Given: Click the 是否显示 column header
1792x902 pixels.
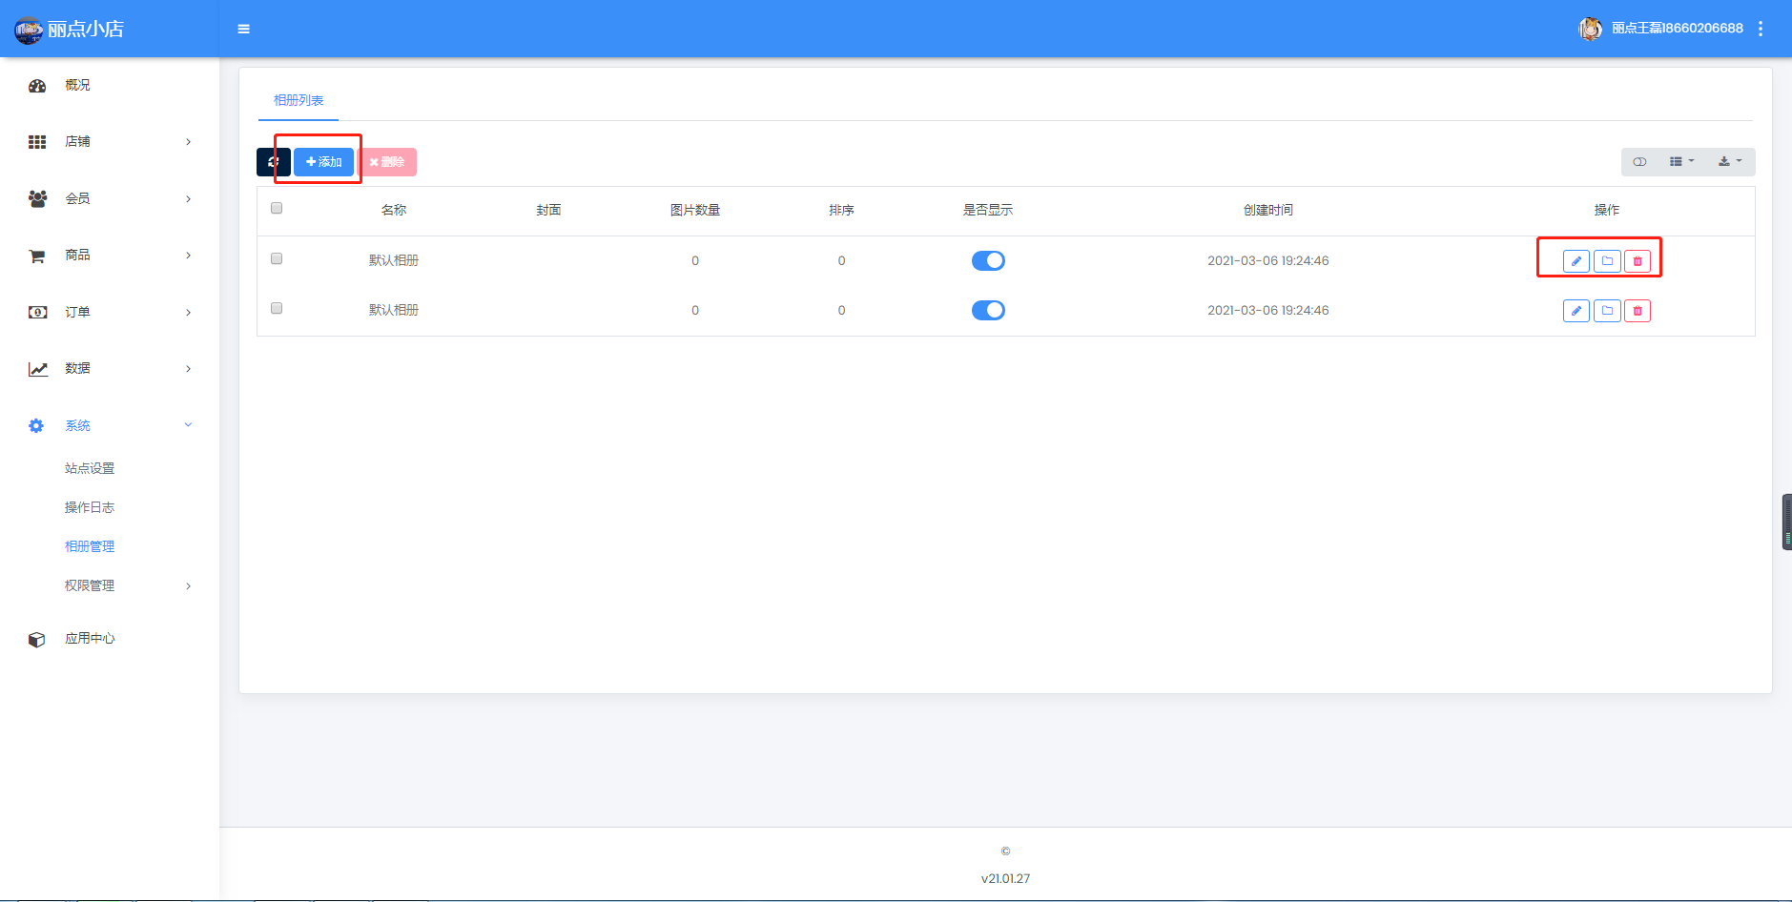Looking at the screenshot, I should click(988, 211).
